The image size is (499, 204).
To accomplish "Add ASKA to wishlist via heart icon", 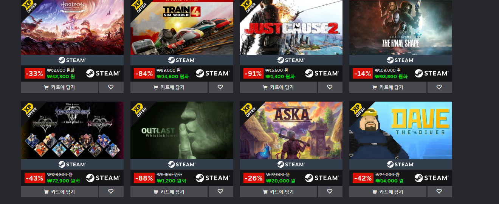I will [x=330, y=192].
